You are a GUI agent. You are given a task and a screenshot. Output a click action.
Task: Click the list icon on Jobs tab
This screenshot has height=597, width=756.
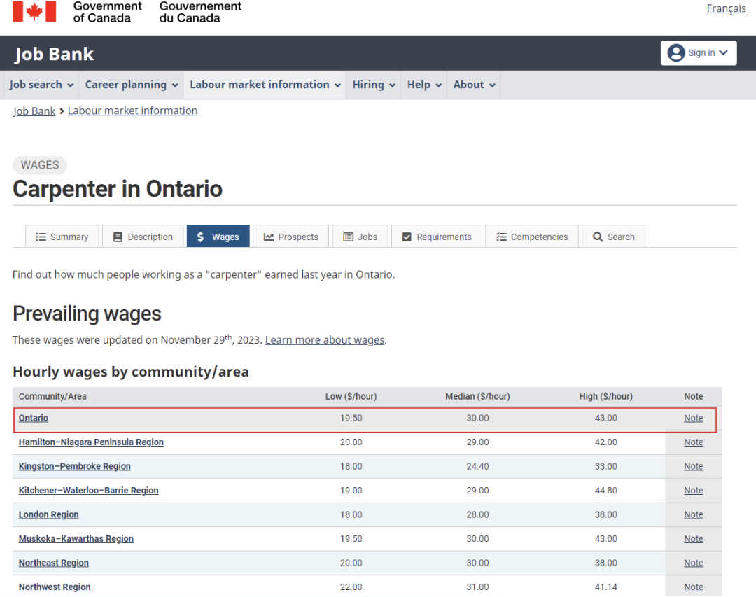tap(348, 237)
